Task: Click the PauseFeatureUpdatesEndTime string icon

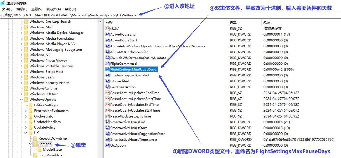Action: tap(107, 93)
